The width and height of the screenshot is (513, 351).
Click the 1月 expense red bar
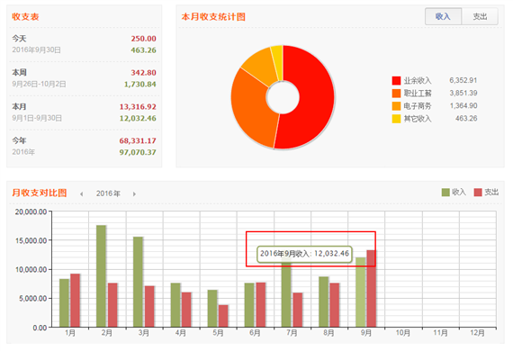76,301
